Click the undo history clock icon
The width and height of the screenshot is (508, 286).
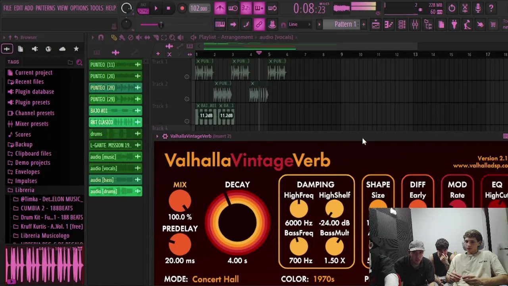pyautogui.click(x=452, y=8)
